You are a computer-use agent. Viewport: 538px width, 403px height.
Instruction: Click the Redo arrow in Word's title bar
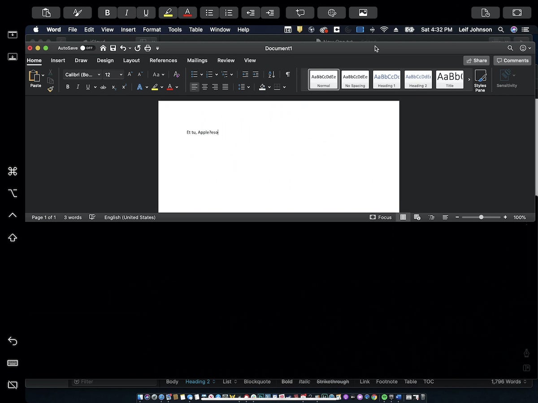pos(138,48)
